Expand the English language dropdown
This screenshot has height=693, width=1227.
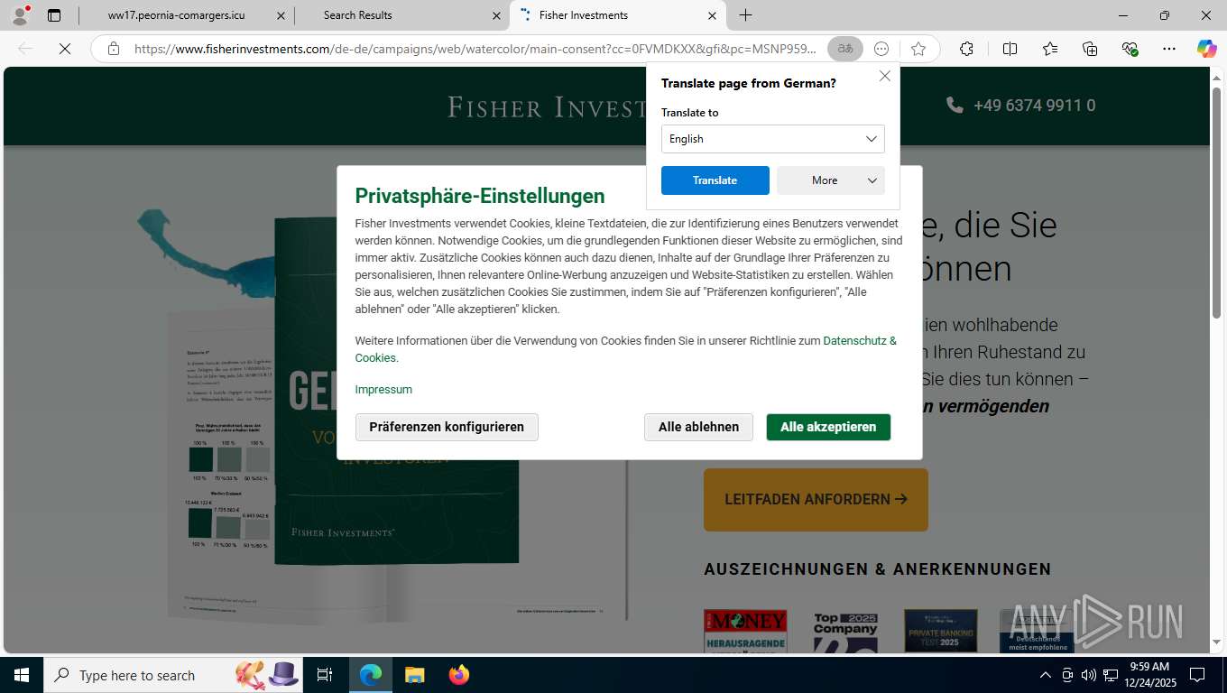tap(773, 139)
